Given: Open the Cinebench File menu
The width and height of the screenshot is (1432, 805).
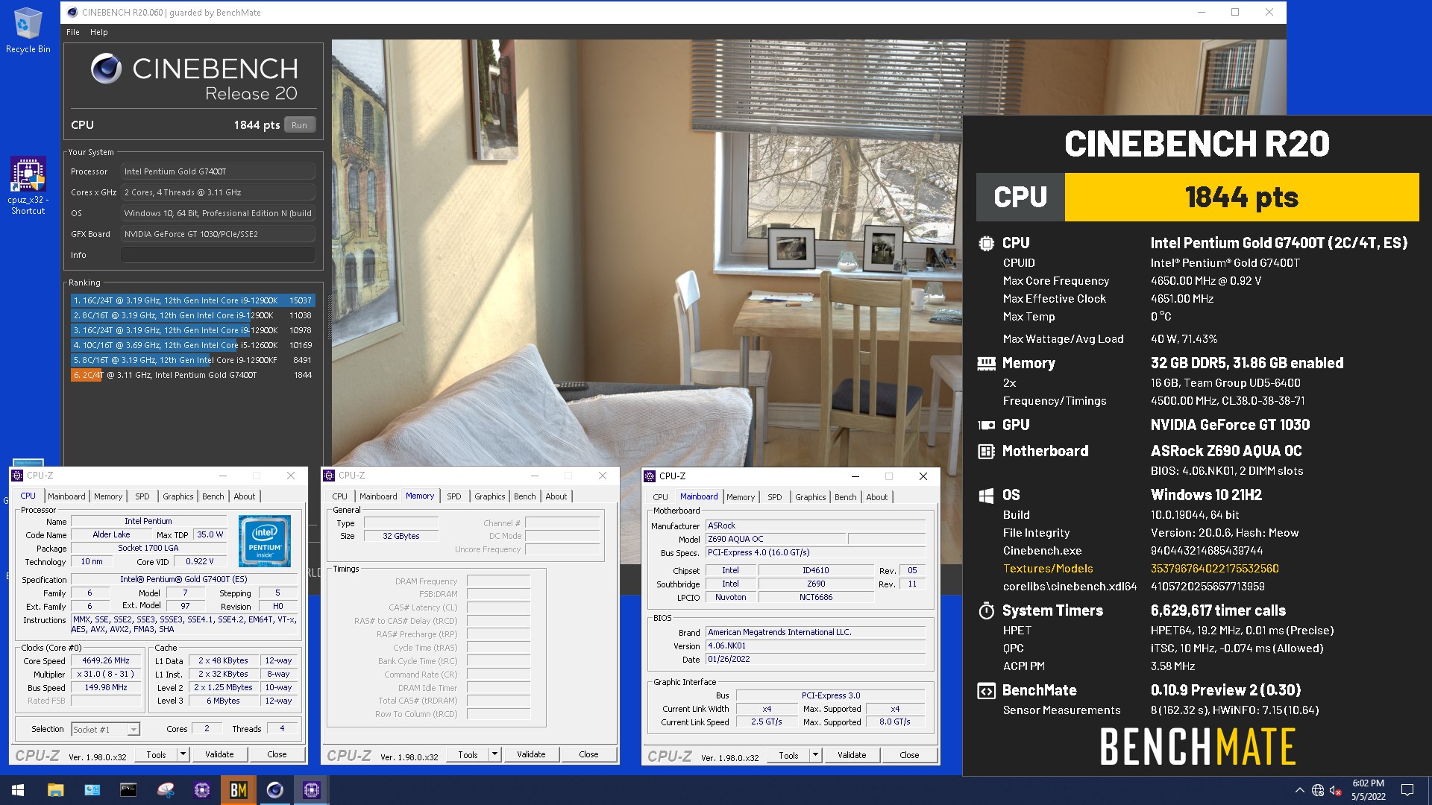Looking at the screenshot, I should pos(73,32).
